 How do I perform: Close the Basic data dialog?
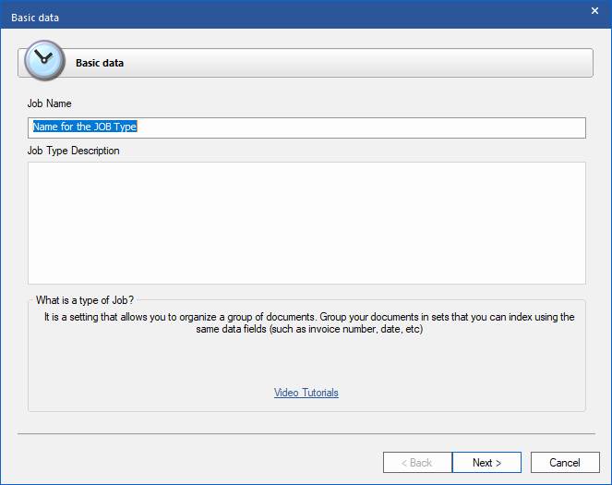594,10
